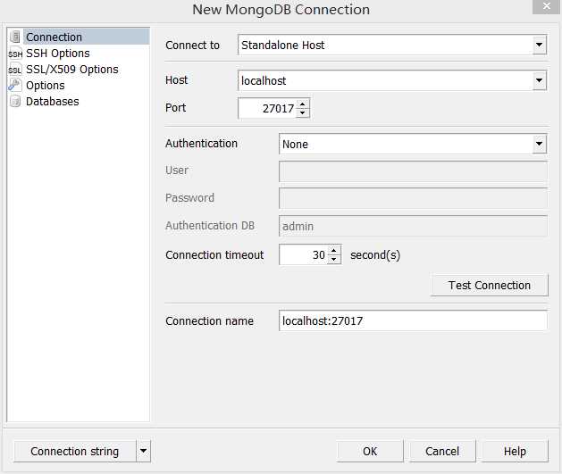Click the Authentication None combo box
Image resolution: width=562 pixels, height=474 pixels.
pyautogui.click(x=413, y=144)
